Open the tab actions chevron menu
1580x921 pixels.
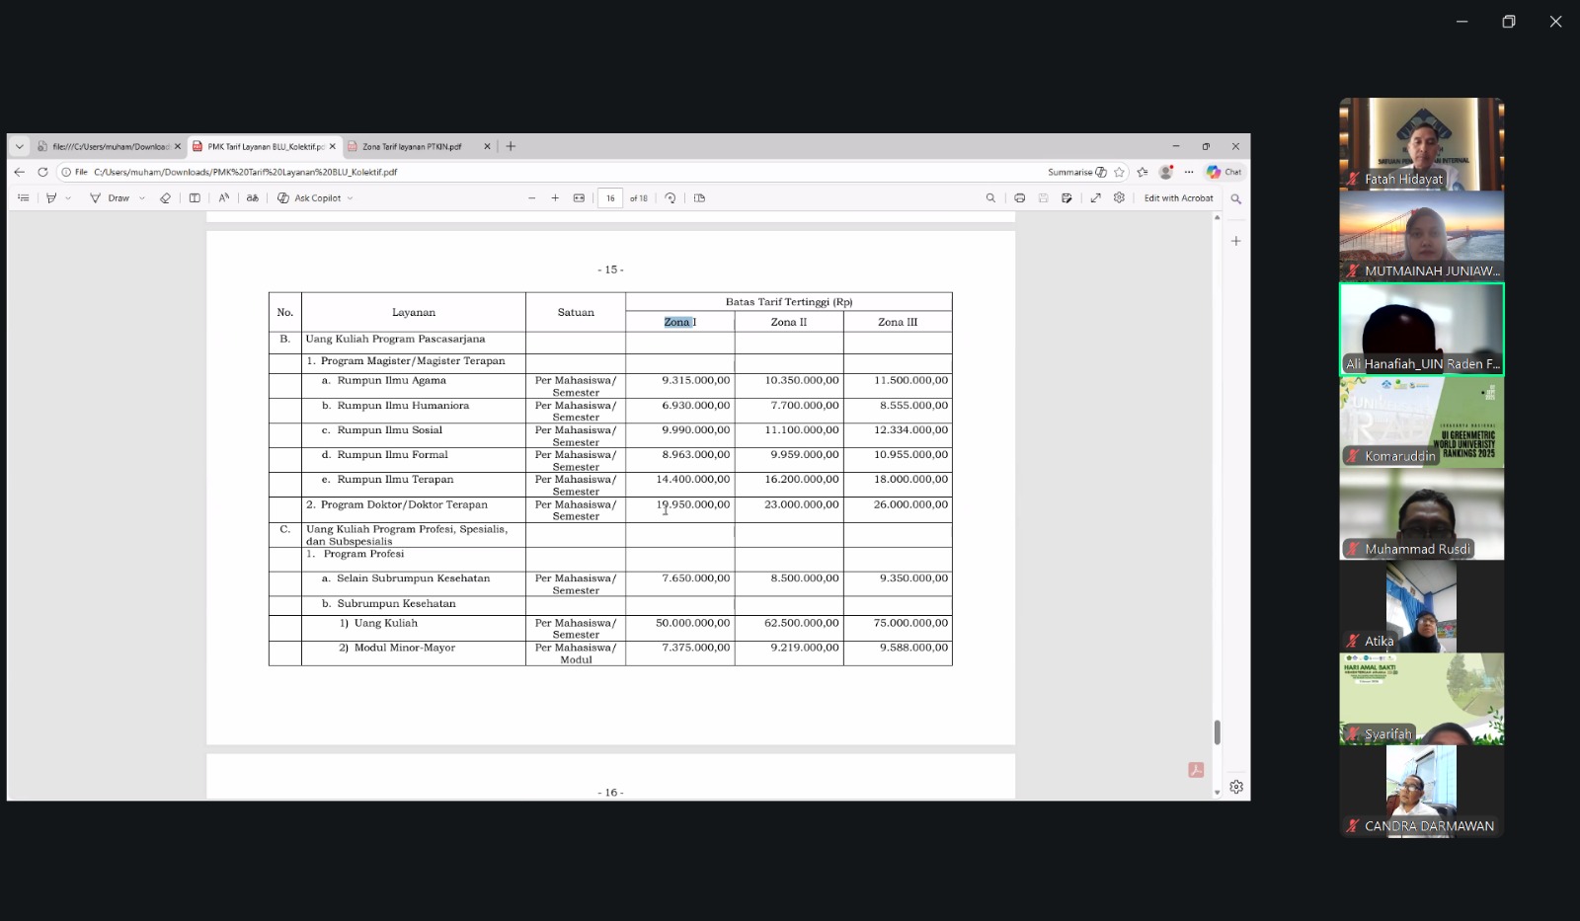(x=19, y=146)
